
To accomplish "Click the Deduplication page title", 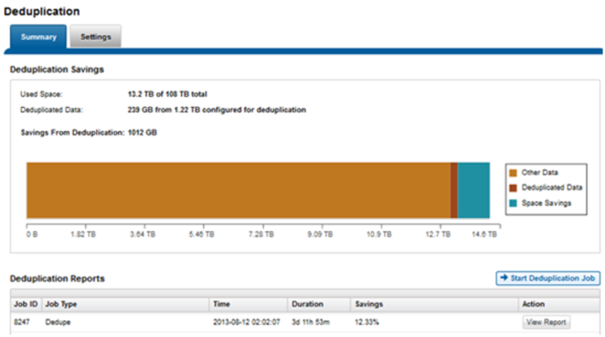I will [x=42, y=11].
